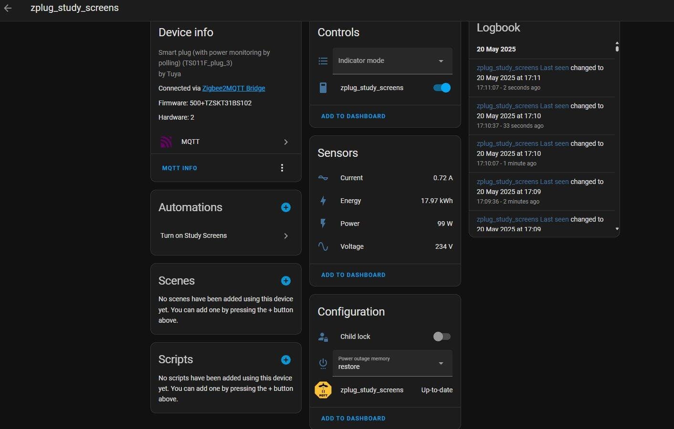This screenshot has width=674, height=429.
Task: Click the Power sensor lightning icon
Action: [x=323, y=224]
